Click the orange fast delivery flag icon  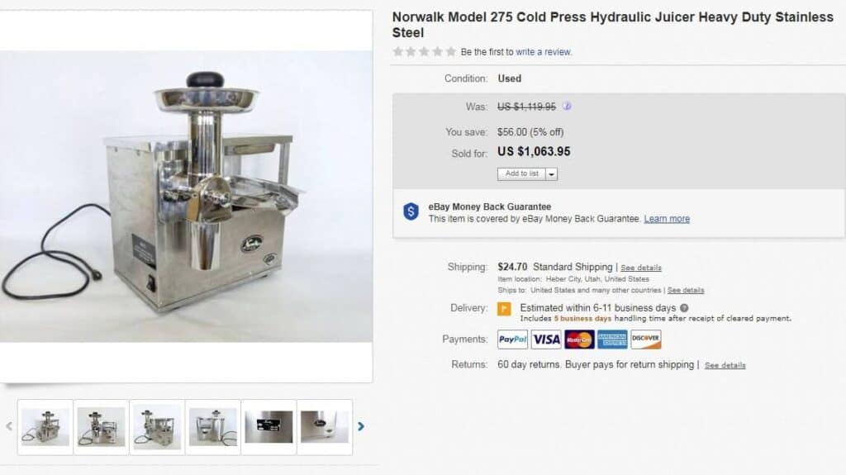tap(504, 309)
